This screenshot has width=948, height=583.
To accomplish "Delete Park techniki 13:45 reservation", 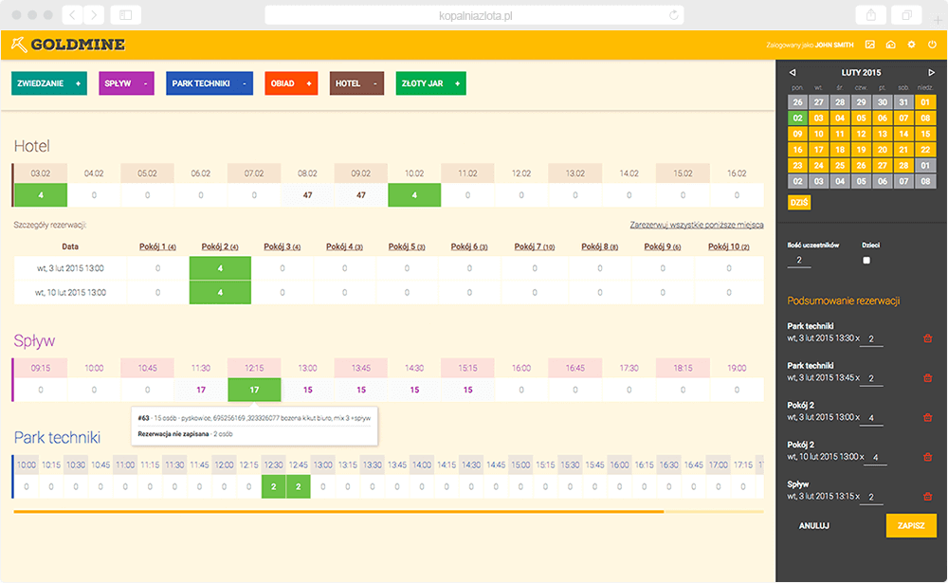I will pos(927,378).
